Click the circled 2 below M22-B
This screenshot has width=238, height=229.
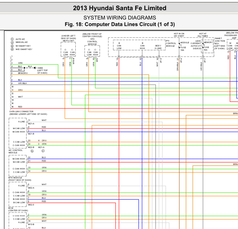pyautogui.click(x=32, y=151)
